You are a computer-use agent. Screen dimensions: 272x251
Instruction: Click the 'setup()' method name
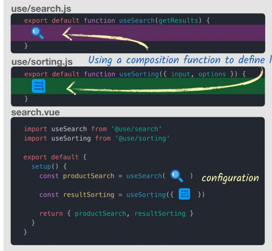45,167
